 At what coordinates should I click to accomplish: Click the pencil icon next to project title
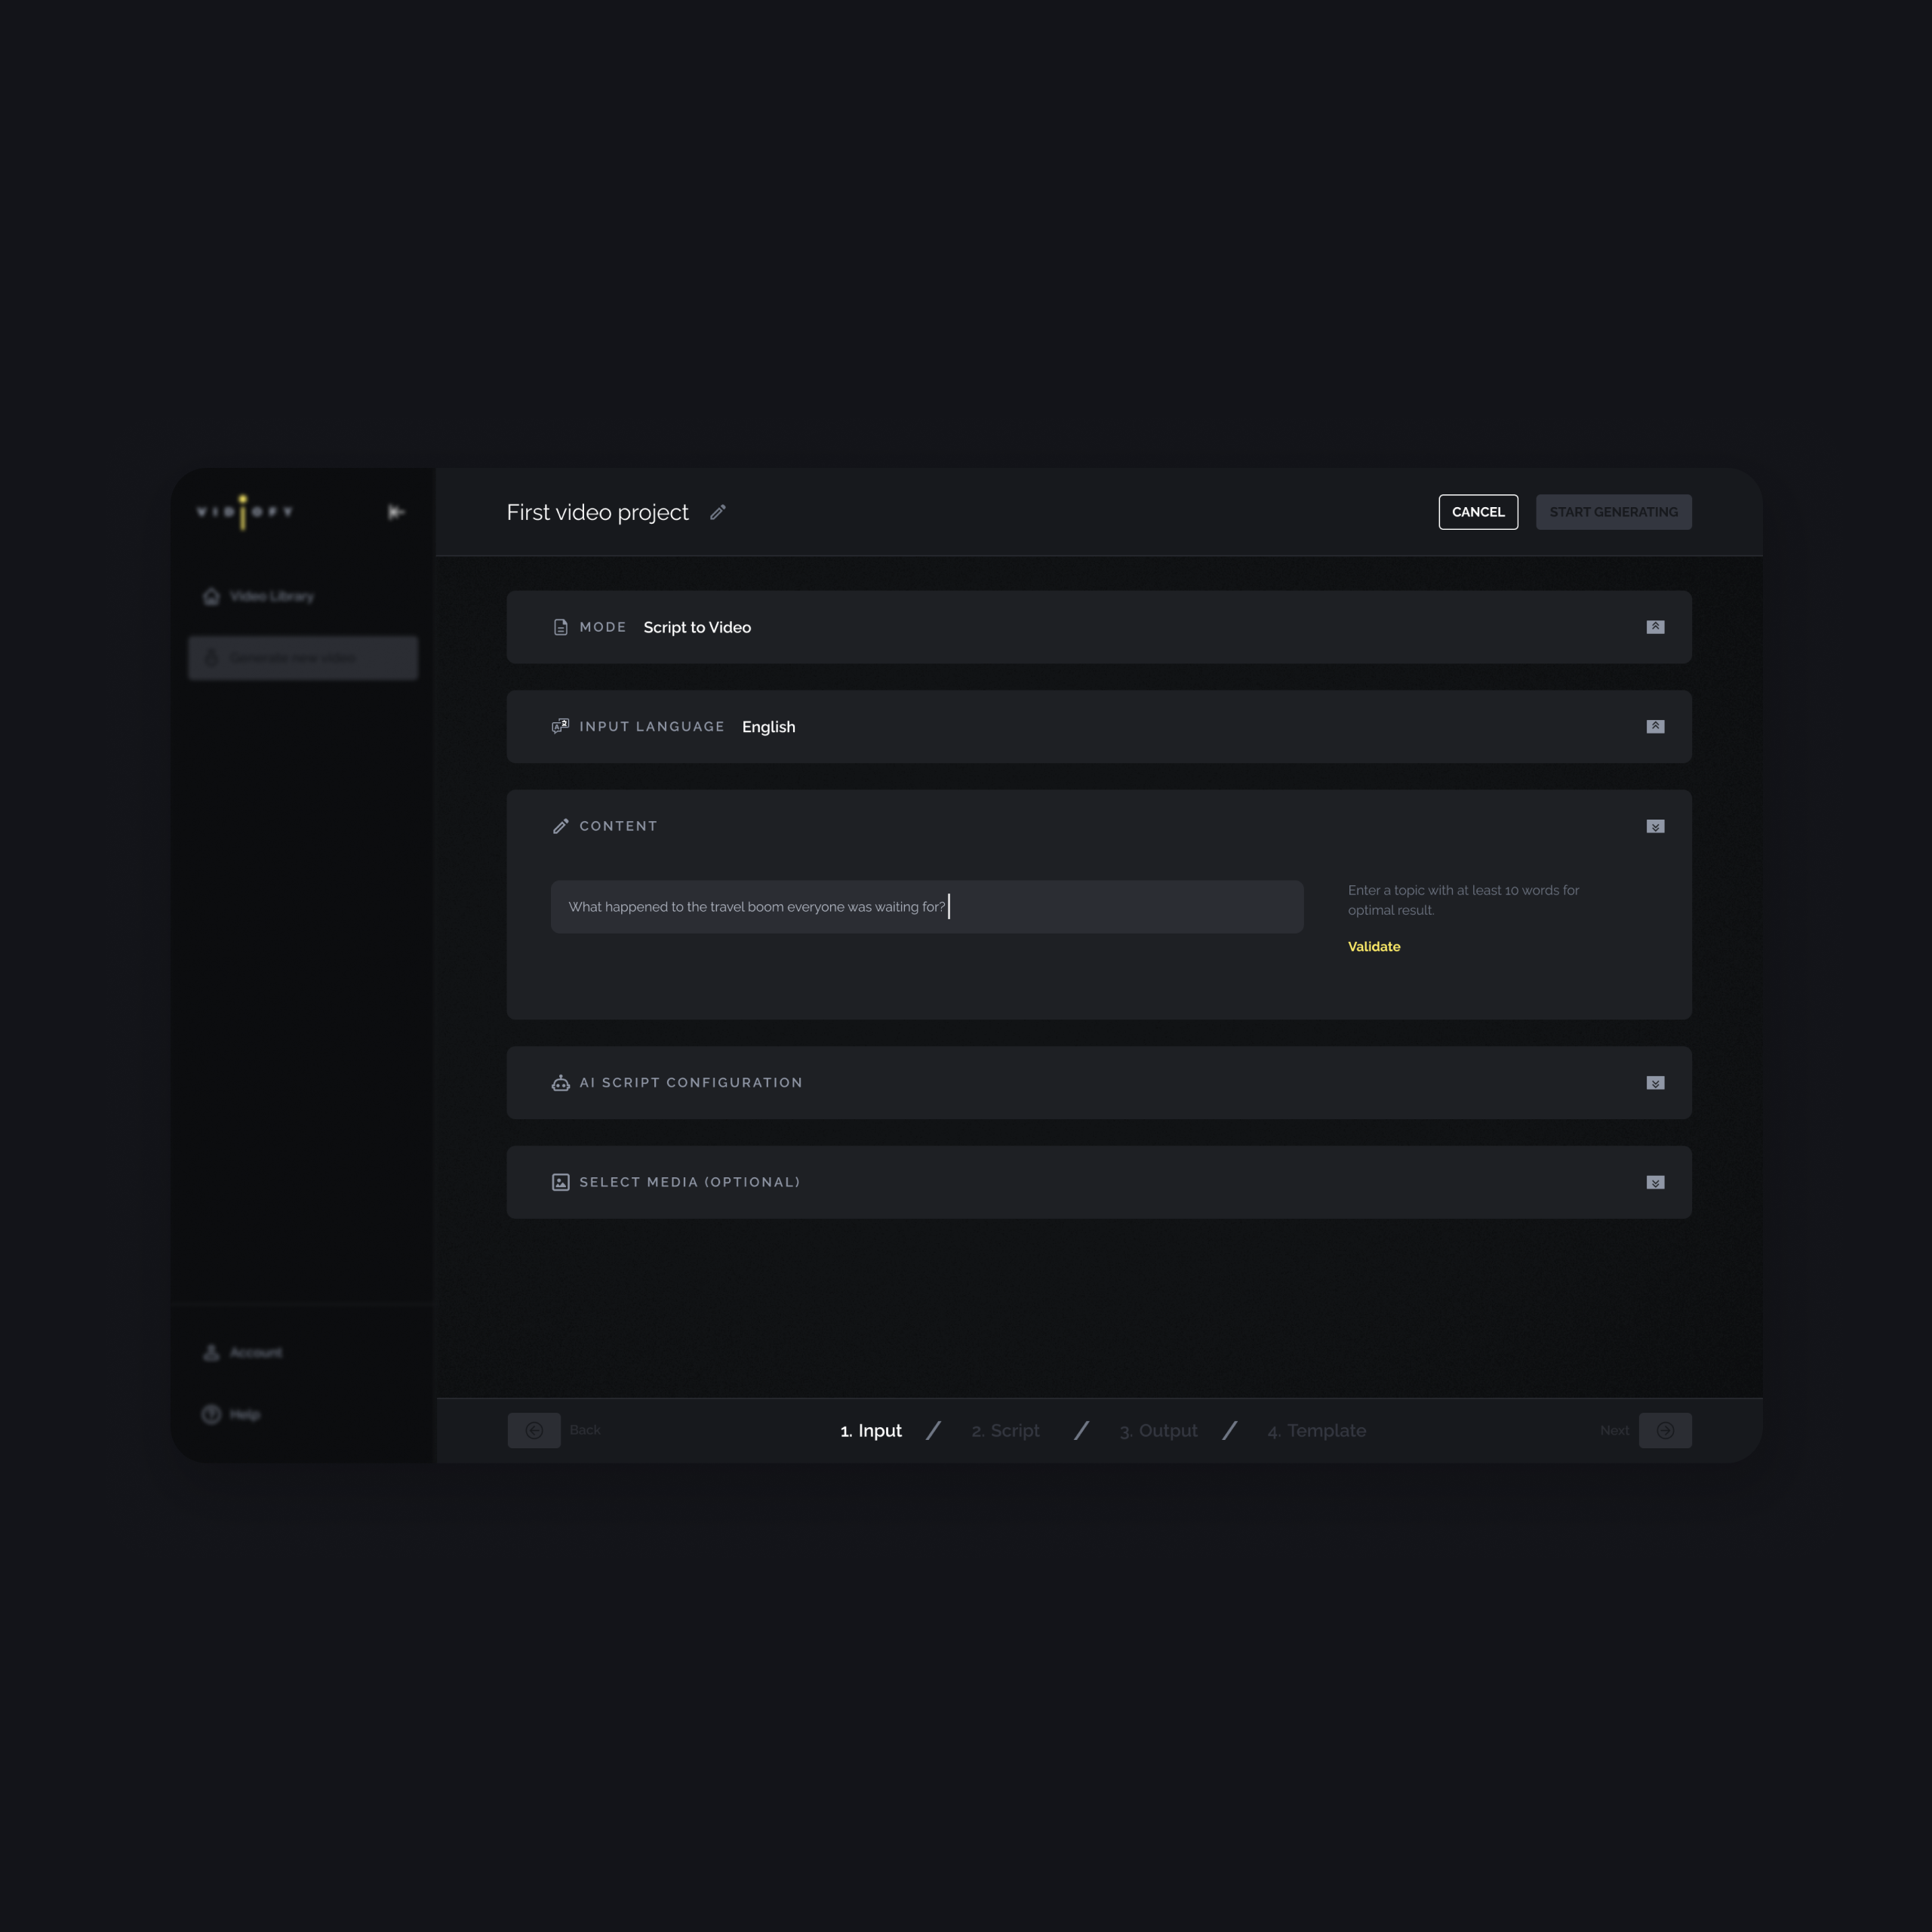[x=717, y=512]
